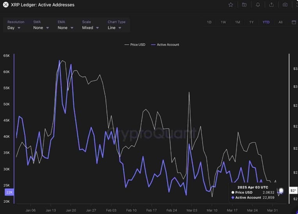Toggle the Price USD legend series
The width and height of the screenshot is (298, 214).
coord(135,45)
